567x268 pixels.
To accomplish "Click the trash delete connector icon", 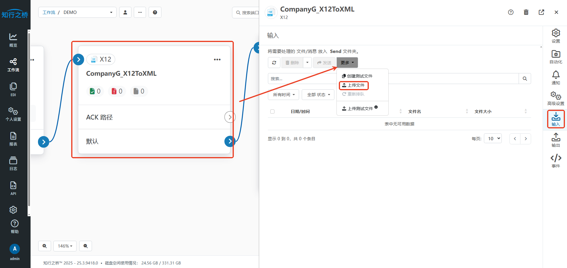I will pyautogui.click(x=526, y=12).
